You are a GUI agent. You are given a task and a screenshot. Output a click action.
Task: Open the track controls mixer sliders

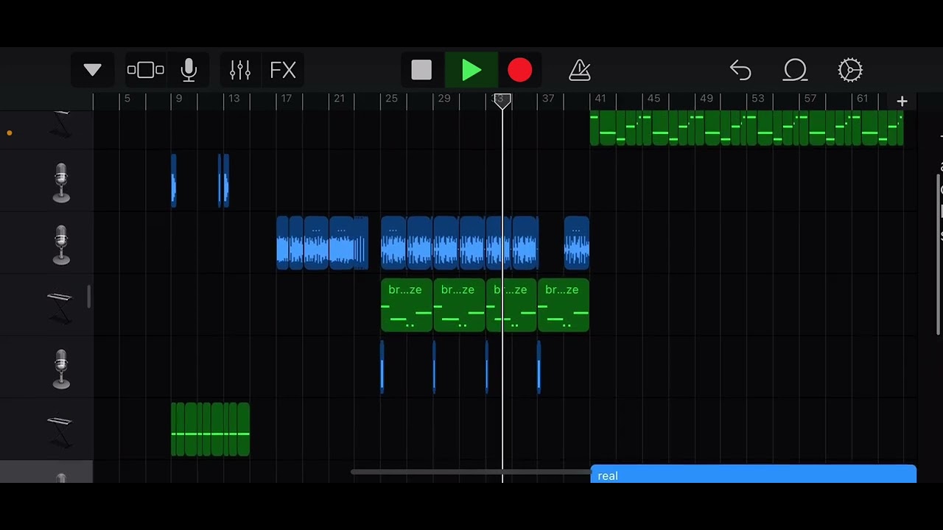click(x=240, y=70)
